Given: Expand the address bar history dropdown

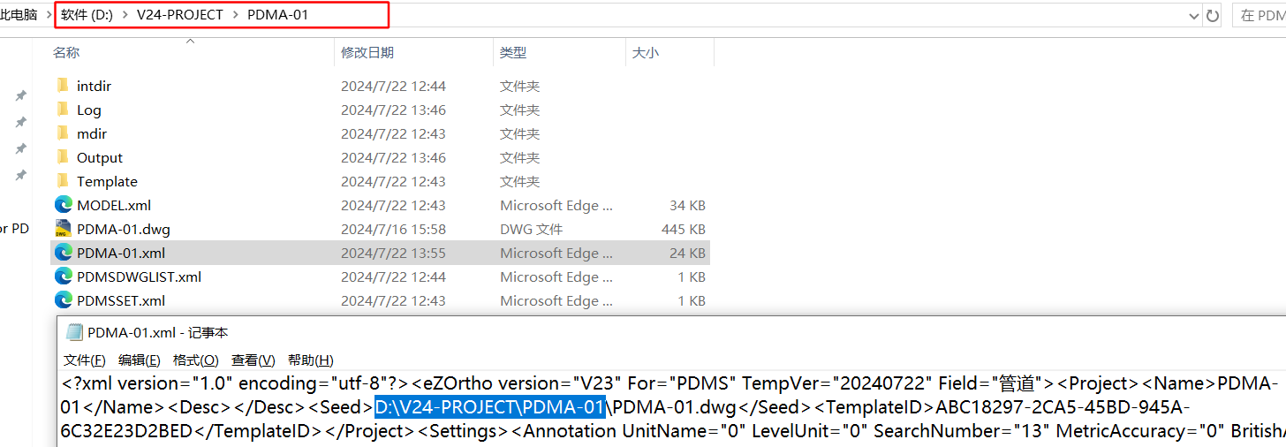Looking at the screenshot, I should 1193,15.
